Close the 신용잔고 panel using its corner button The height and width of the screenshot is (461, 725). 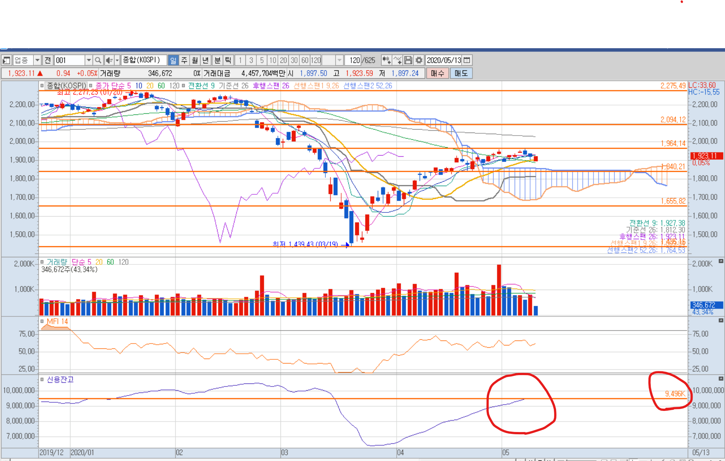pyautogui.click(x=720, y=379)
